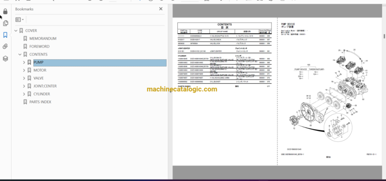
Task: Go to the MEMORANDUM bookmark
Action: click(x=43, y=39)
